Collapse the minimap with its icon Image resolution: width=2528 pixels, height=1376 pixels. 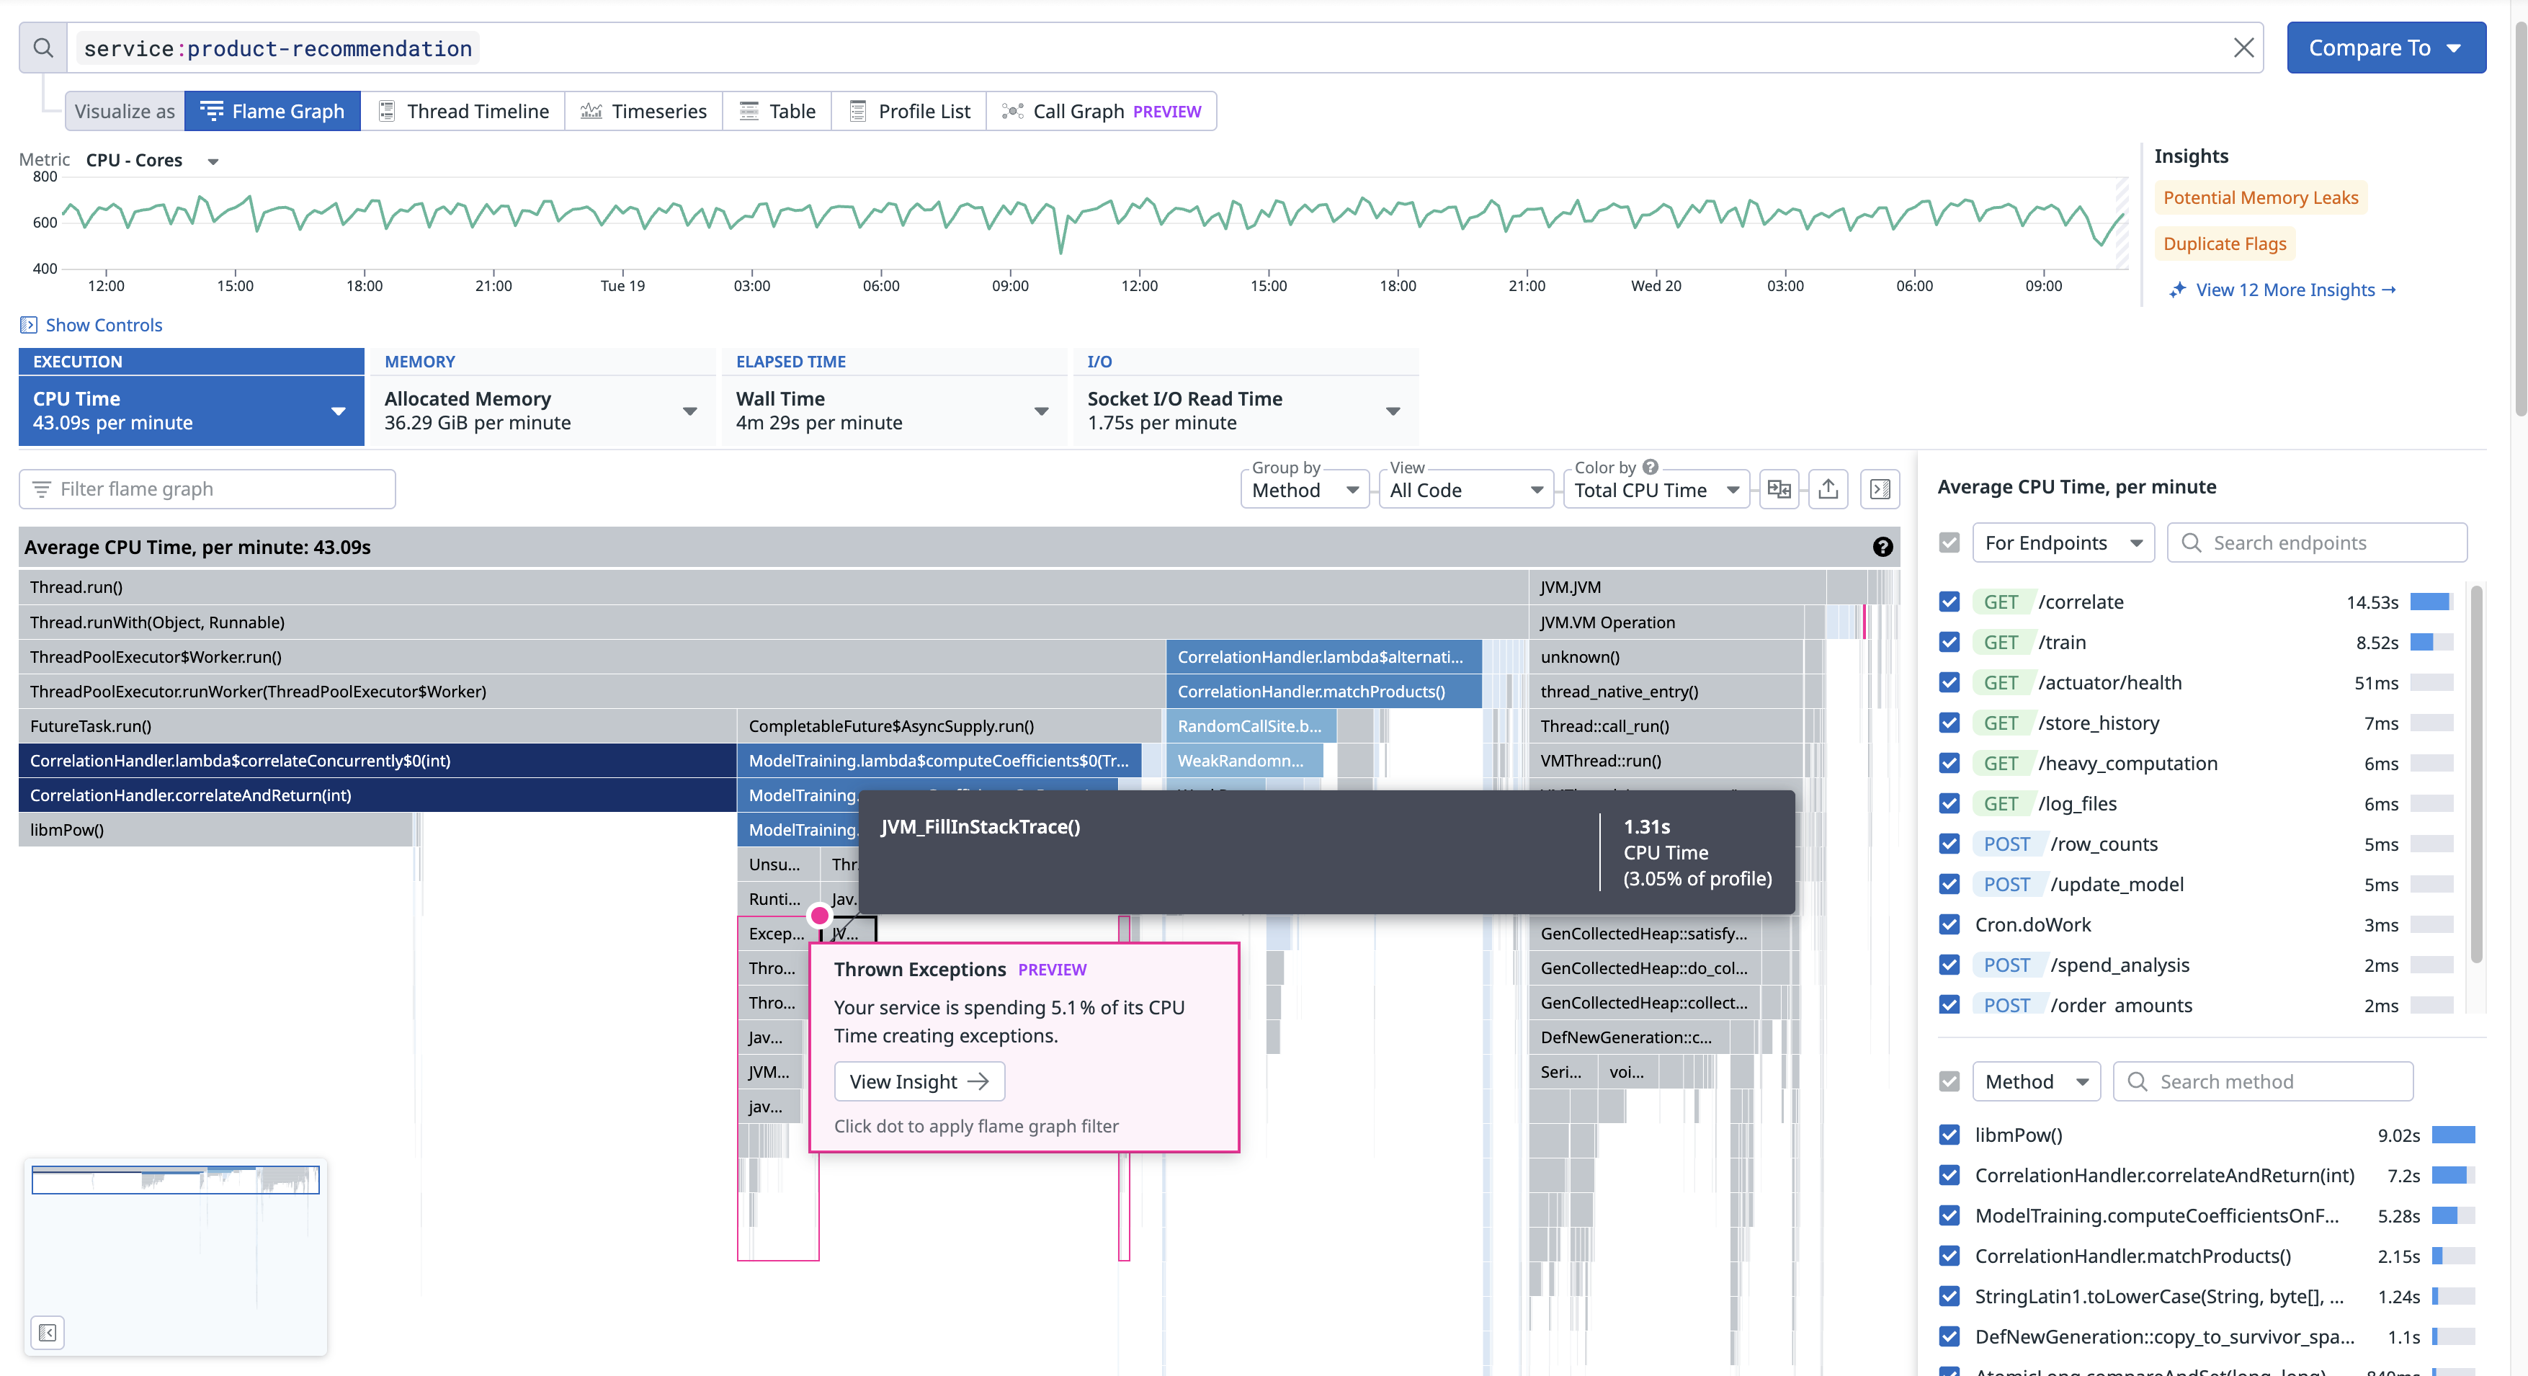47,1332
